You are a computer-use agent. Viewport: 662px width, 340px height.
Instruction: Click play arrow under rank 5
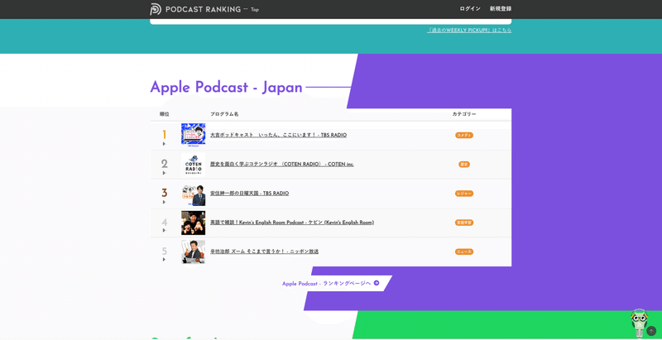[164, 260]
